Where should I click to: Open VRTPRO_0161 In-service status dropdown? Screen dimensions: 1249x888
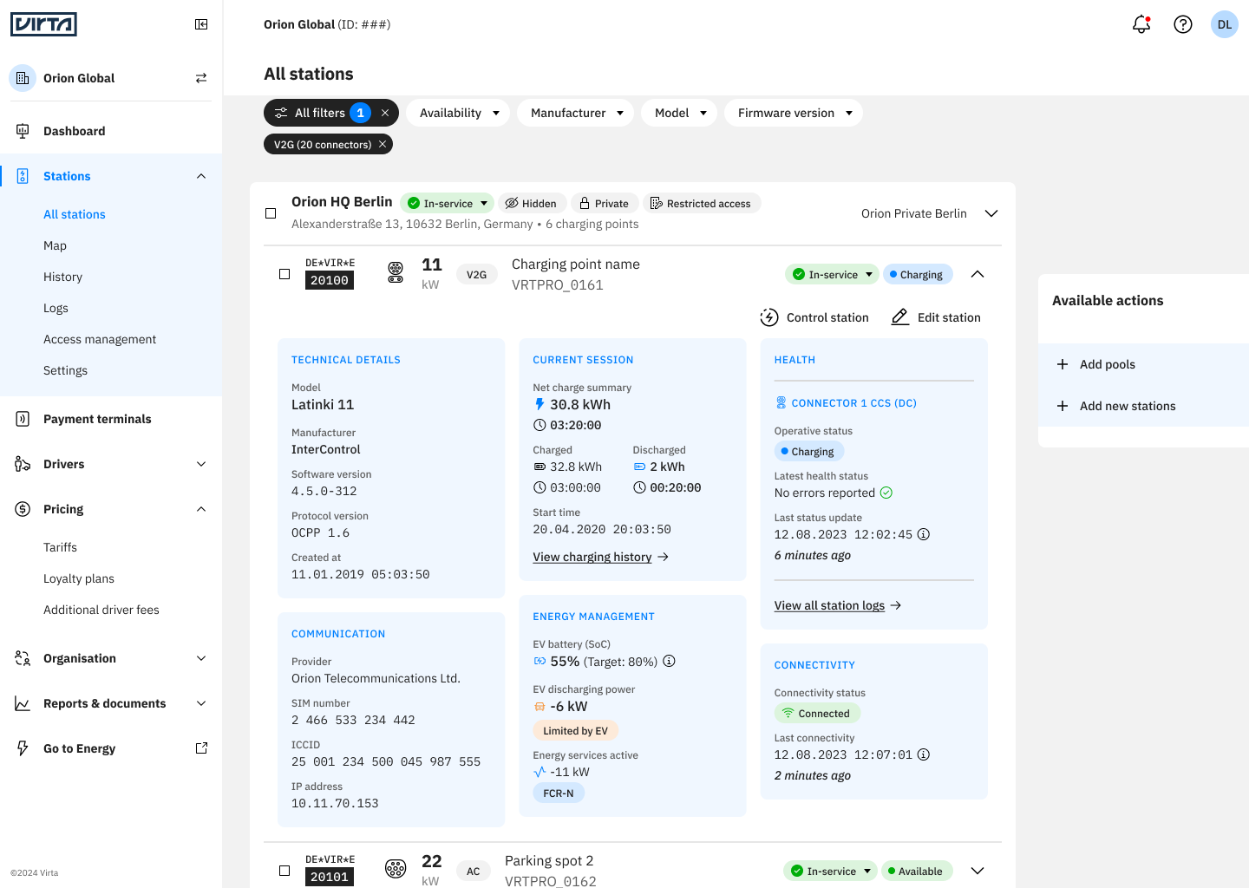tap(832, 274)
